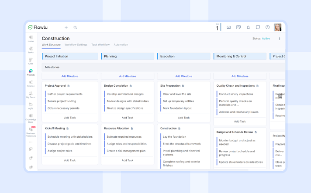Switch to Workflow Settings tab

tap(76, 45)
